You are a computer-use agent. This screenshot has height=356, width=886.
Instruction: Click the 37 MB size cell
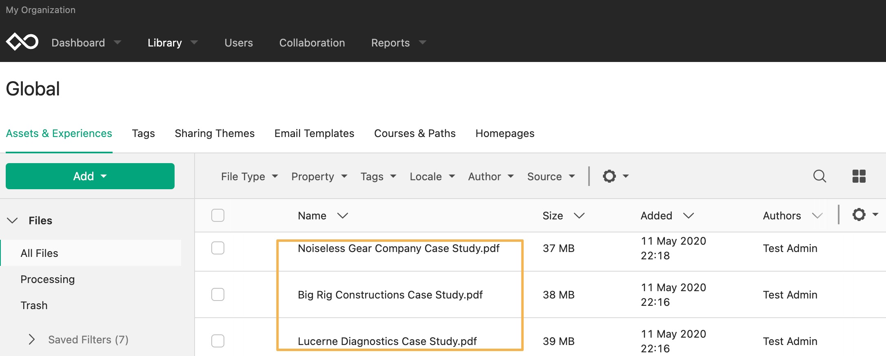pyautogui.click(x=558, y=248)
